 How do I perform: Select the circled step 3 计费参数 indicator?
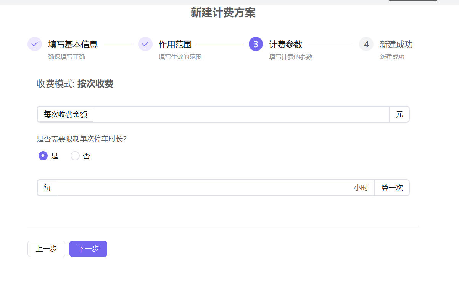click(256, 44)
